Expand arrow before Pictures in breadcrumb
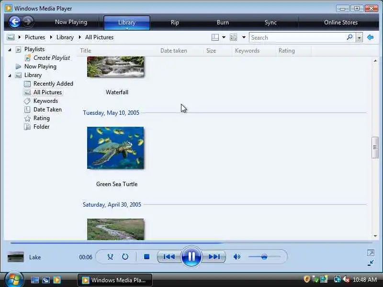 point(20,37)
